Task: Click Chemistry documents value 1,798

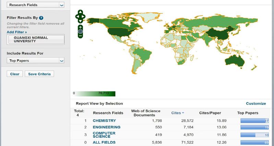Action: pyautogui.click(x=157, y=121)
